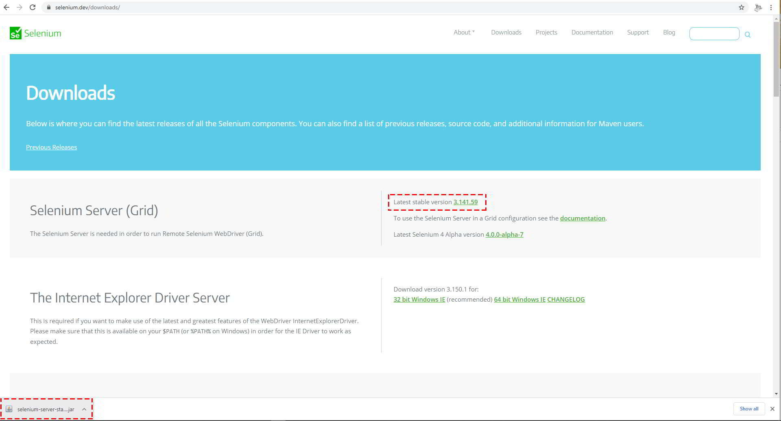Open the Previous Releases link
Viewport: 781px width, 421px height.
(x=52, y=147)
